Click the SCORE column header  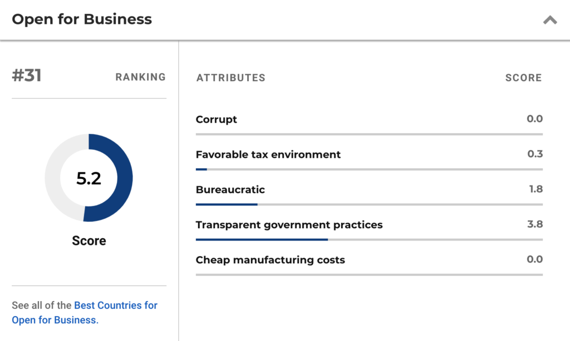click(523, 78)
